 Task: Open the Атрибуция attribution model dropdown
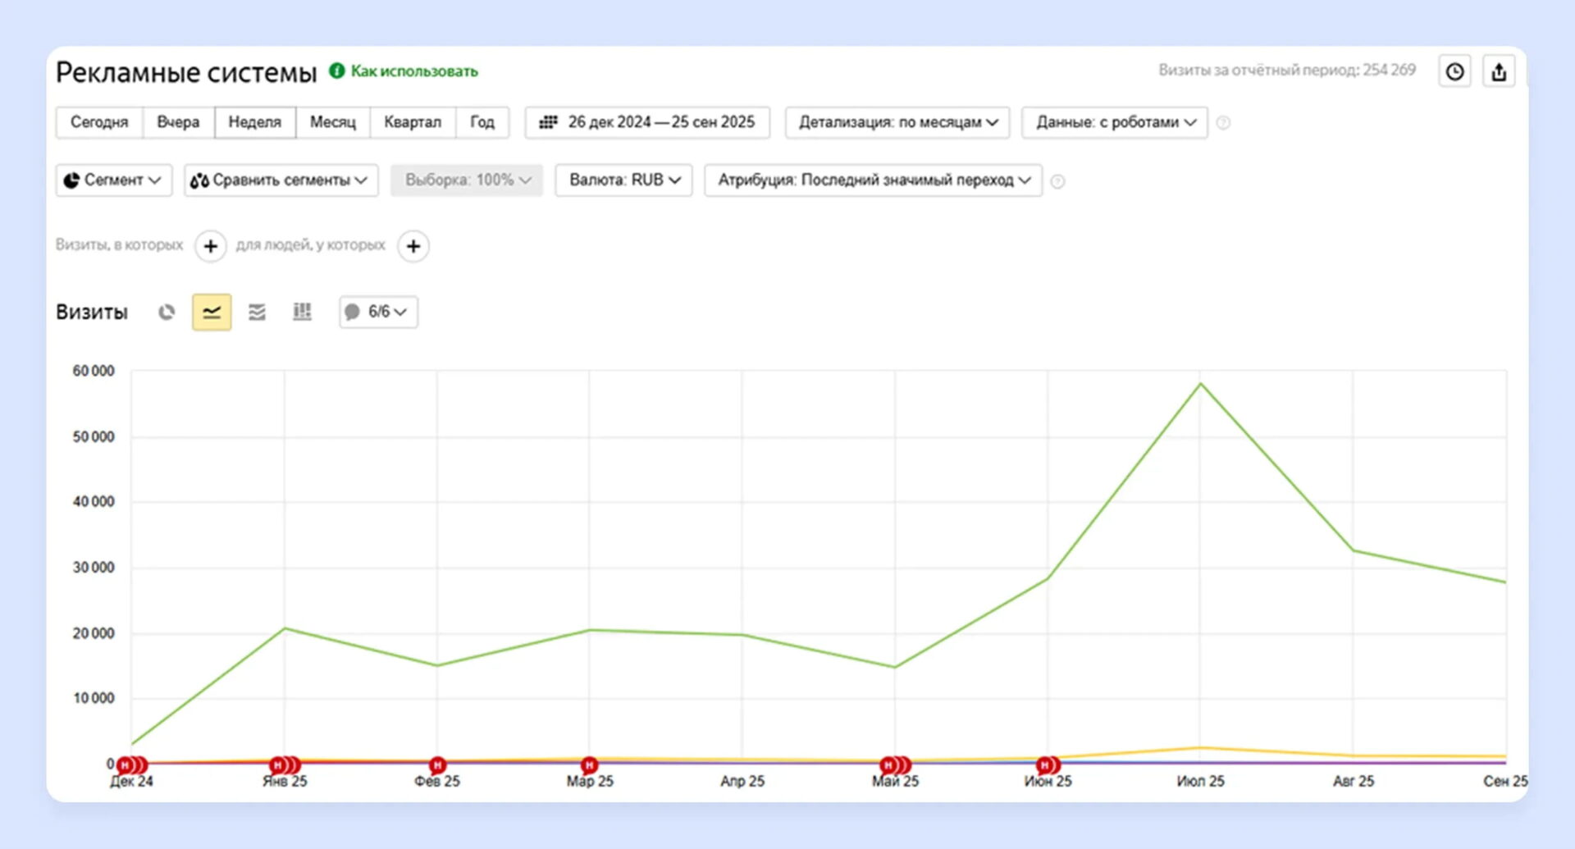[x=874, y=180]
